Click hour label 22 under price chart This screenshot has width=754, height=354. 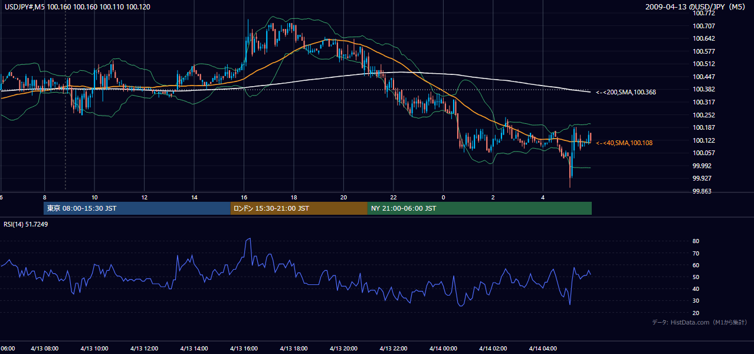pyautogui.click(x=394, y=197)
